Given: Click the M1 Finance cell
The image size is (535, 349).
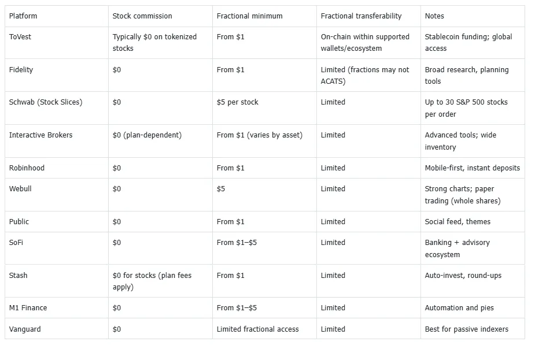Looking at the screenshot, I should (28, 308).
